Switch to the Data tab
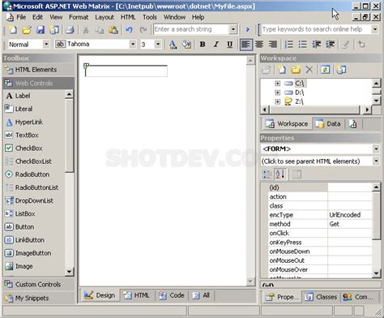 pos(328,124)
